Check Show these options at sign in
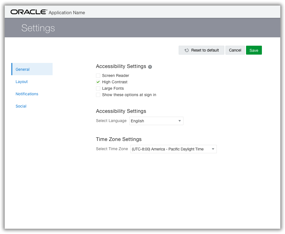This screenshot has width=285, height=234. pyautogui.click(x=98, y=95)
